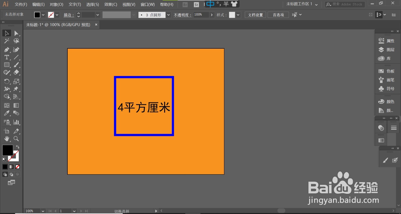The height and width of the screenshot is (214, 401).
Task: Select the Slice tool
Action: click(x=16, y=131)
